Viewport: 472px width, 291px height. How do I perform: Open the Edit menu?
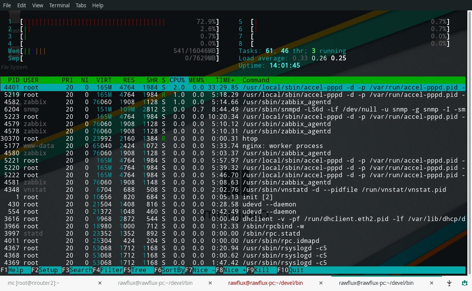tap(22, 5)
